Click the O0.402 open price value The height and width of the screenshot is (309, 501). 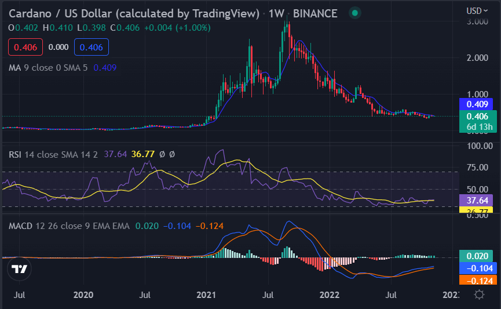23,28
